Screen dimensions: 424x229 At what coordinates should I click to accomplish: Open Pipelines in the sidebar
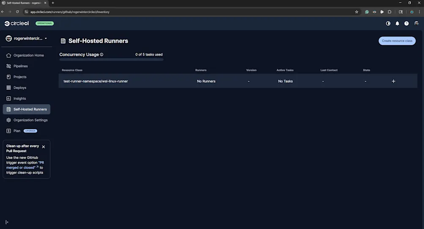(27, 66)
